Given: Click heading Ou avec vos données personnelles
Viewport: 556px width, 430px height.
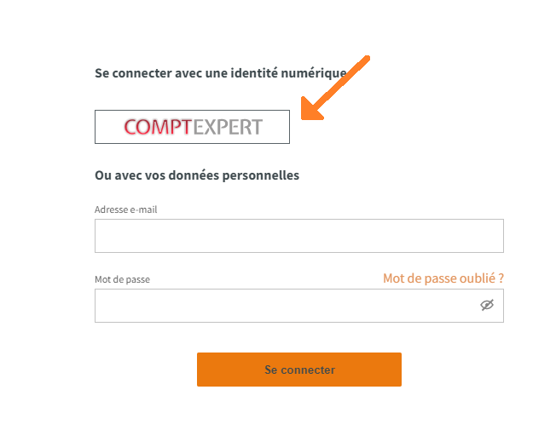Looking at the screenshot, I should click(197, 175).
